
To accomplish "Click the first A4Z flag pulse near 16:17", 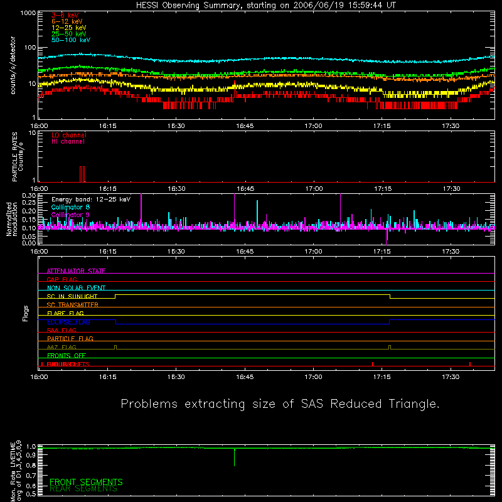I will point(115,347).
